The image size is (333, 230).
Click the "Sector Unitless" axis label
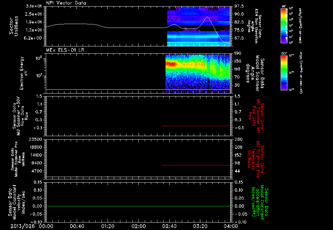point(13,26)
